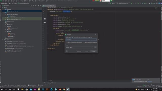Enable Search for text occurrences checkbox
Viewport: 162px width, 91px height.
pyautogui.click(x=83, y=42)
